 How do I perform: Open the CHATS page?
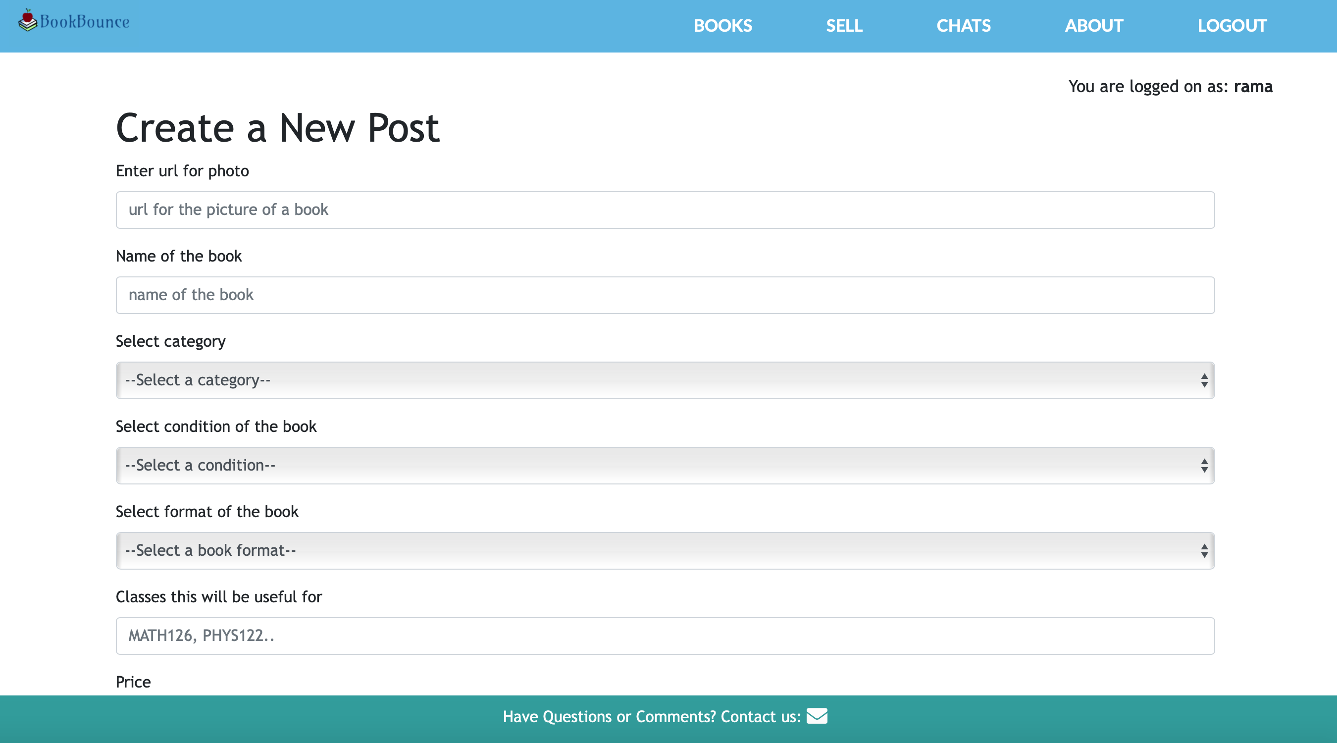(x=963, y=26)
